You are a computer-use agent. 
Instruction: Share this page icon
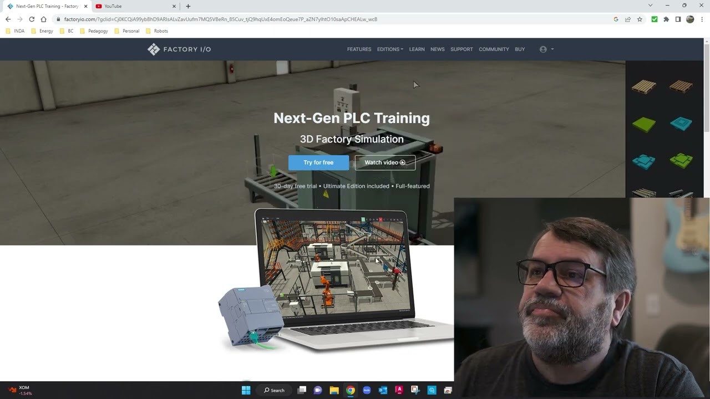628,19
